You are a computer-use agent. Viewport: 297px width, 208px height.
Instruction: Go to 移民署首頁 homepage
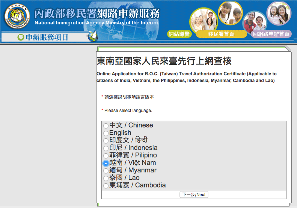(221, 34)
